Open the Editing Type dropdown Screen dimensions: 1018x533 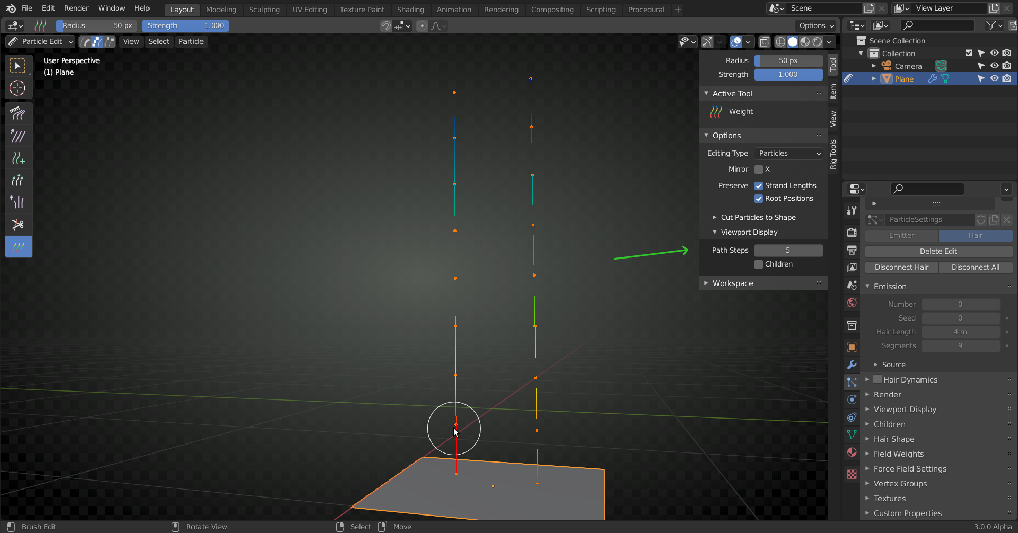788,153
